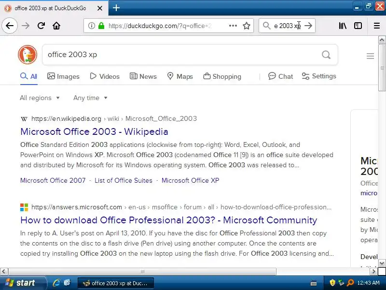Screen dimensions: 386x290
Task: Open the security shield tray icon
Action: click(332, 283)
